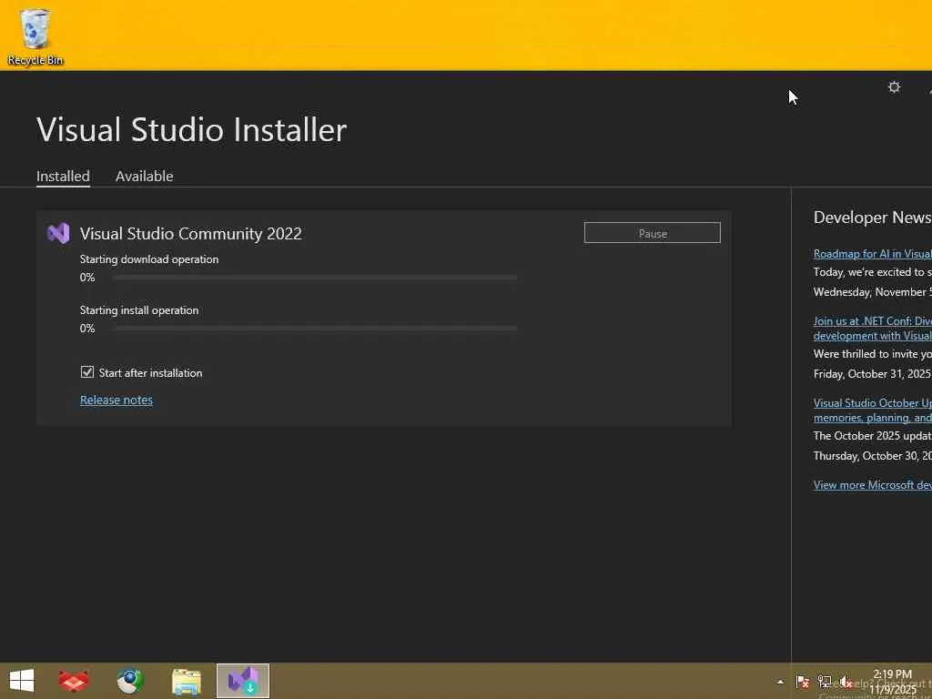The height and width of the screenshot is (699, 932).
Task: Open Roadmap for AI in Visual article
Action: click(x=873, y=254)
